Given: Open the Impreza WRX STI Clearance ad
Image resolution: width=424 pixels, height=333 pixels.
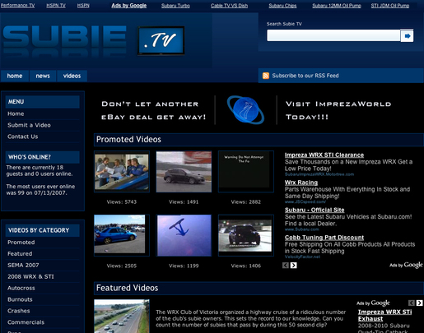Looking at the screenshot, I should [x=324, y=155].
